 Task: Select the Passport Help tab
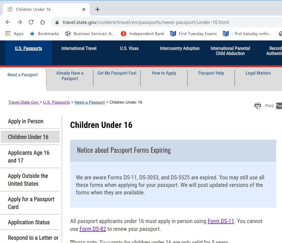pos(211,73)
